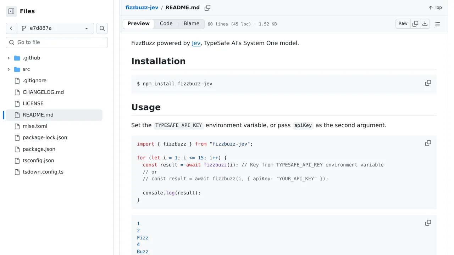
Task: Click the TYPESAFE_API_KEY inline code
Action: pos(179,125)
